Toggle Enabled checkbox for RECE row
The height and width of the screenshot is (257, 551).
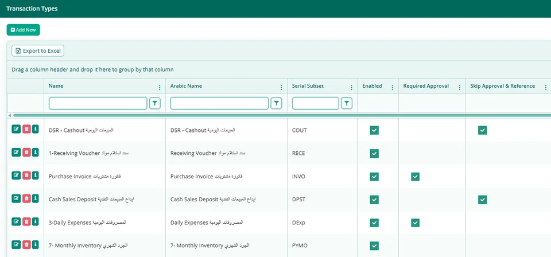click(374, 153)
